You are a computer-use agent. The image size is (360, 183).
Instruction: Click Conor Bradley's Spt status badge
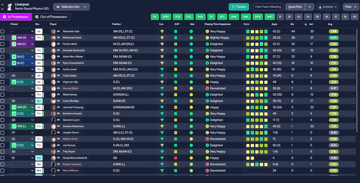pos(39,101)
